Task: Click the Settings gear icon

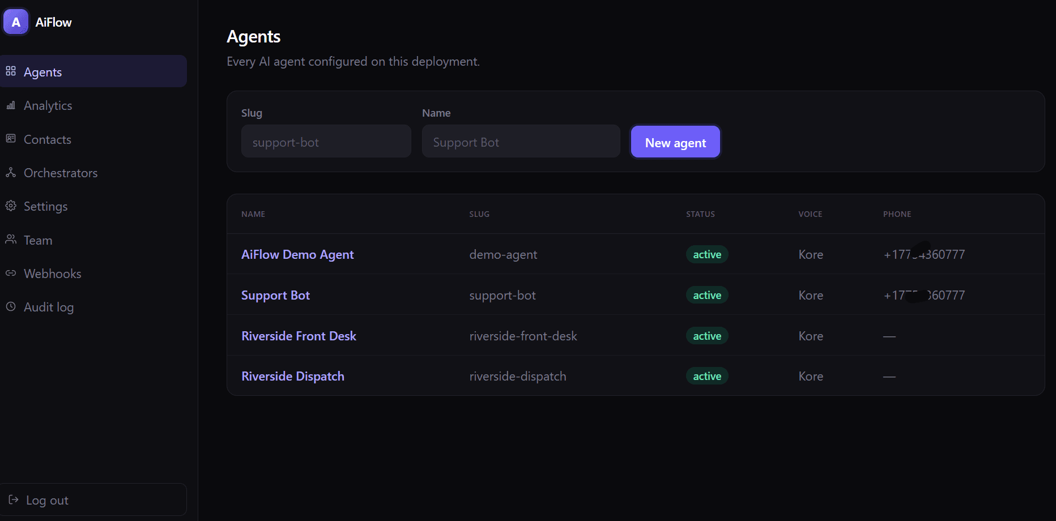Action: [x=11, y=206]
